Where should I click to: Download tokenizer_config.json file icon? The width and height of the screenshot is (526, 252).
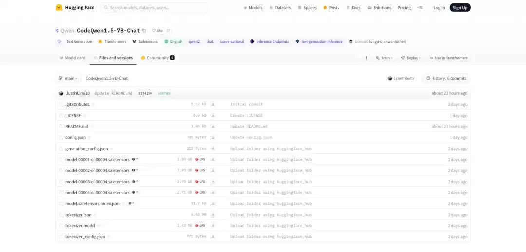pyautogui.click(x=213, y=237)
